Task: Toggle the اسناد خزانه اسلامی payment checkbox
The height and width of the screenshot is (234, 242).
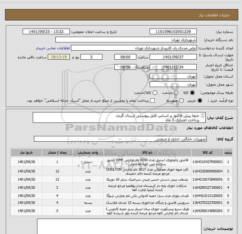Action: pyautogui.click(x=152, y=101)
